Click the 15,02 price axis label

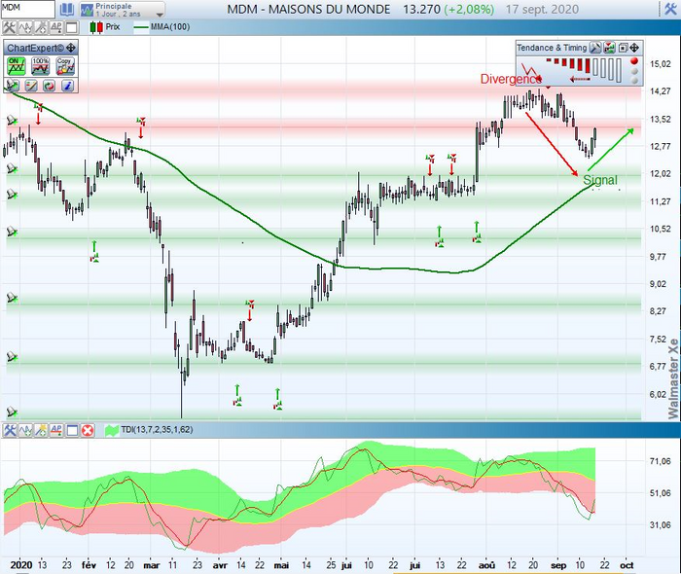pyautogui.click(x=661, y=64)
